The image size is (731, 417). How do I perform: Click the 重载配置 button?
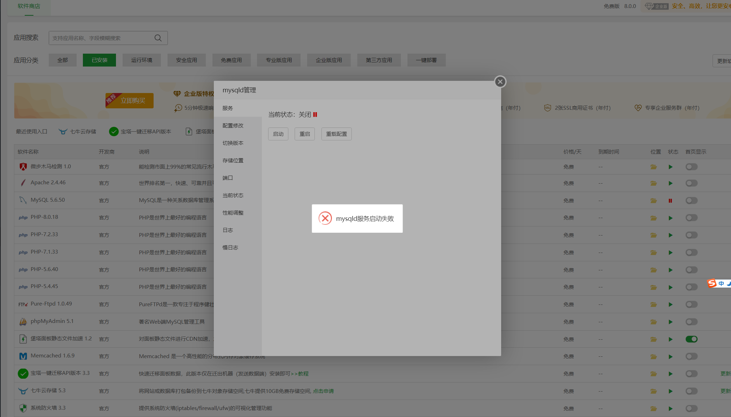[336, 134]
